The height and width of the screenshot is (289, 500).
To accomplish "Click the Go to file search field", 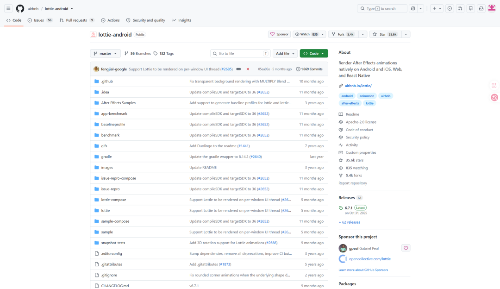I will (240, 54).
